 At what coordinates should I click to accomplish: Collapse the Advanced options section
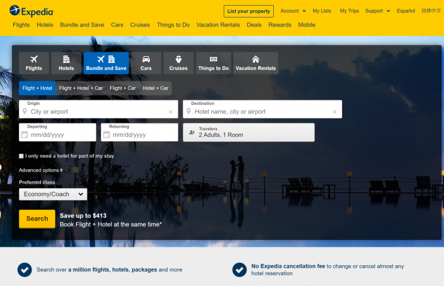[40, 170]
